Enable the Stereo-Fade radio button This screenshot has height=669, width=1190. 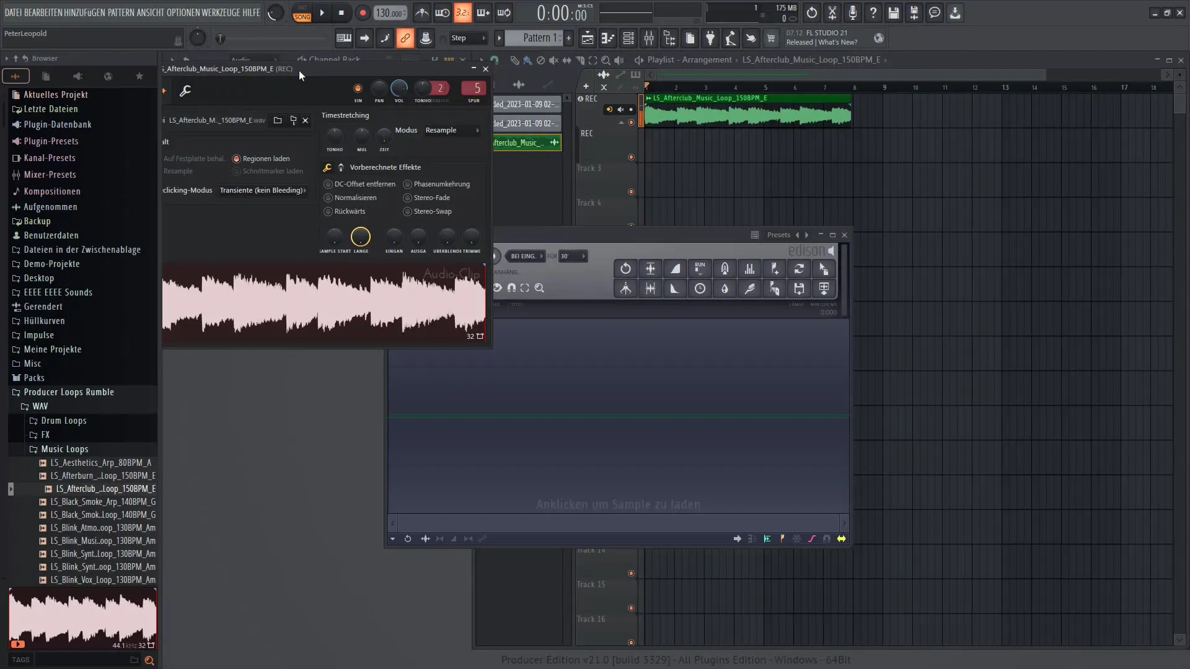(407, 197)
